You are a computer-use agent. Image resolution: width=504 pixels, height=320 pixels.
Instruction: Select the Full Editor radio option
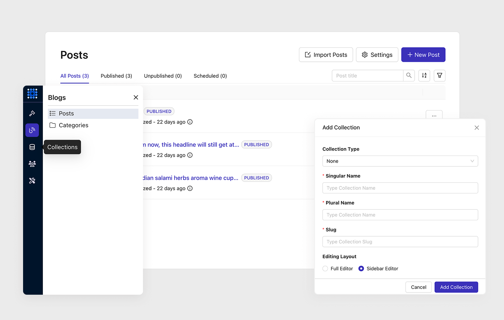pyautogui.click(x=325, y=269)
